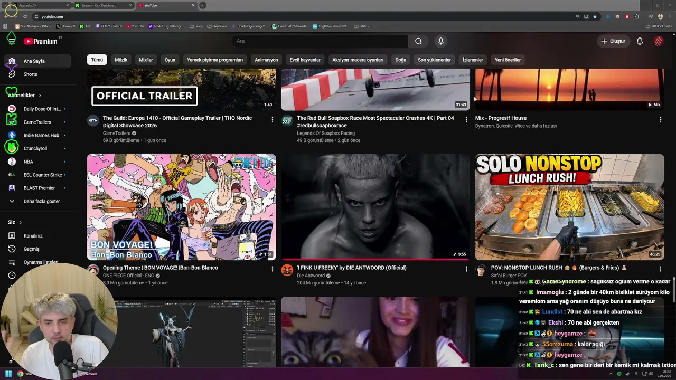676x380 pixels.
Task: Open Chrome from the Windows taskbar
Action: pyautogui.click(x=20, y=374)
